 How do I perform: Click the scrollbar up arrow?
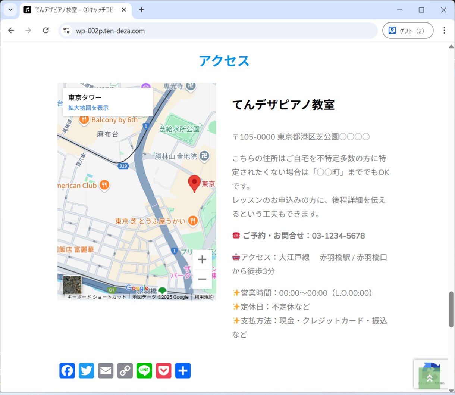(451, 46)
